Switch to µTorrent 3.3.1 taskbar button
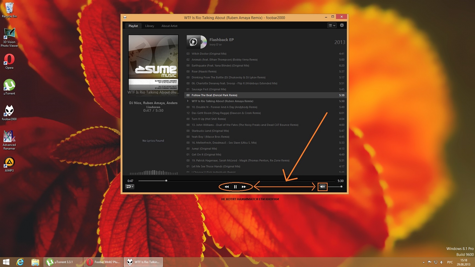This screenshot has height=267, width=475. pos(63,262)
